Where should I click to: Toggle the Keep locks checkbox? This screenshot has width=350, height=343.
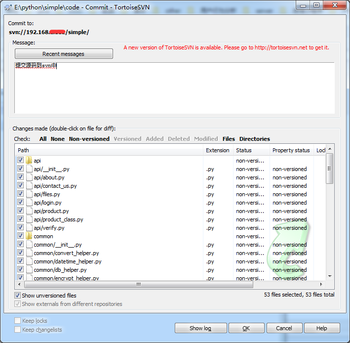click(x=17, y=321)
